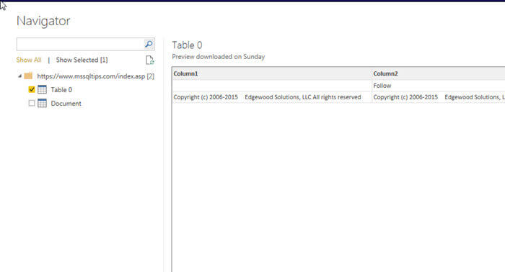
Task: Select the Document tree item
Action: pos(66,104)
